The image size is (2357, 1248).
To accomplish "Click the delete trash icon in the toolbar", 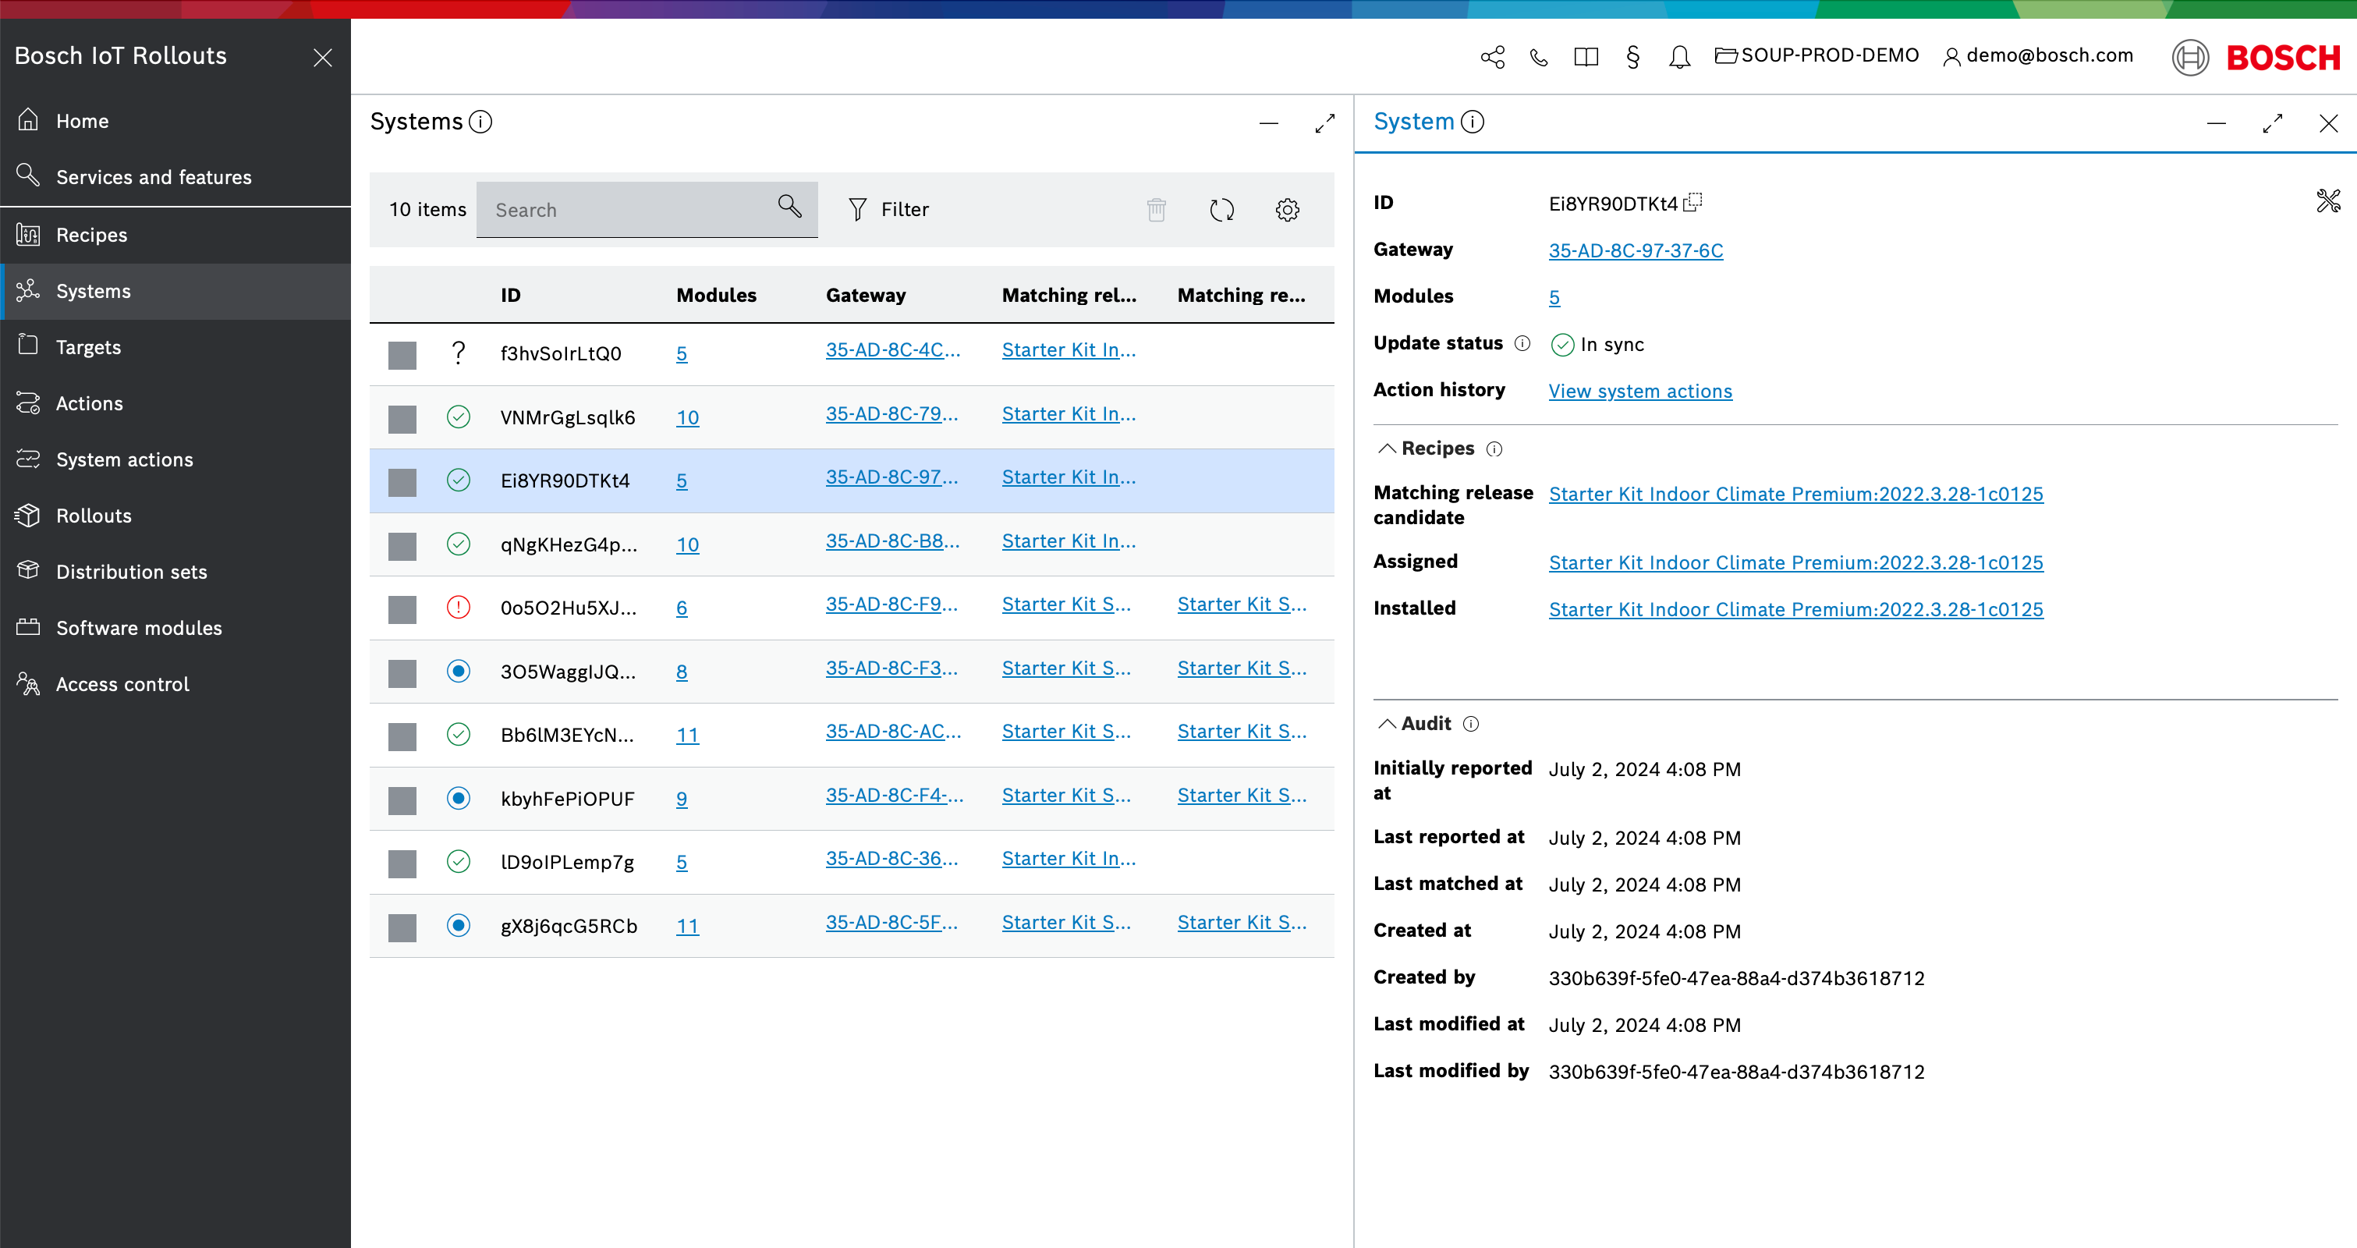I will tap(1157, 210).
